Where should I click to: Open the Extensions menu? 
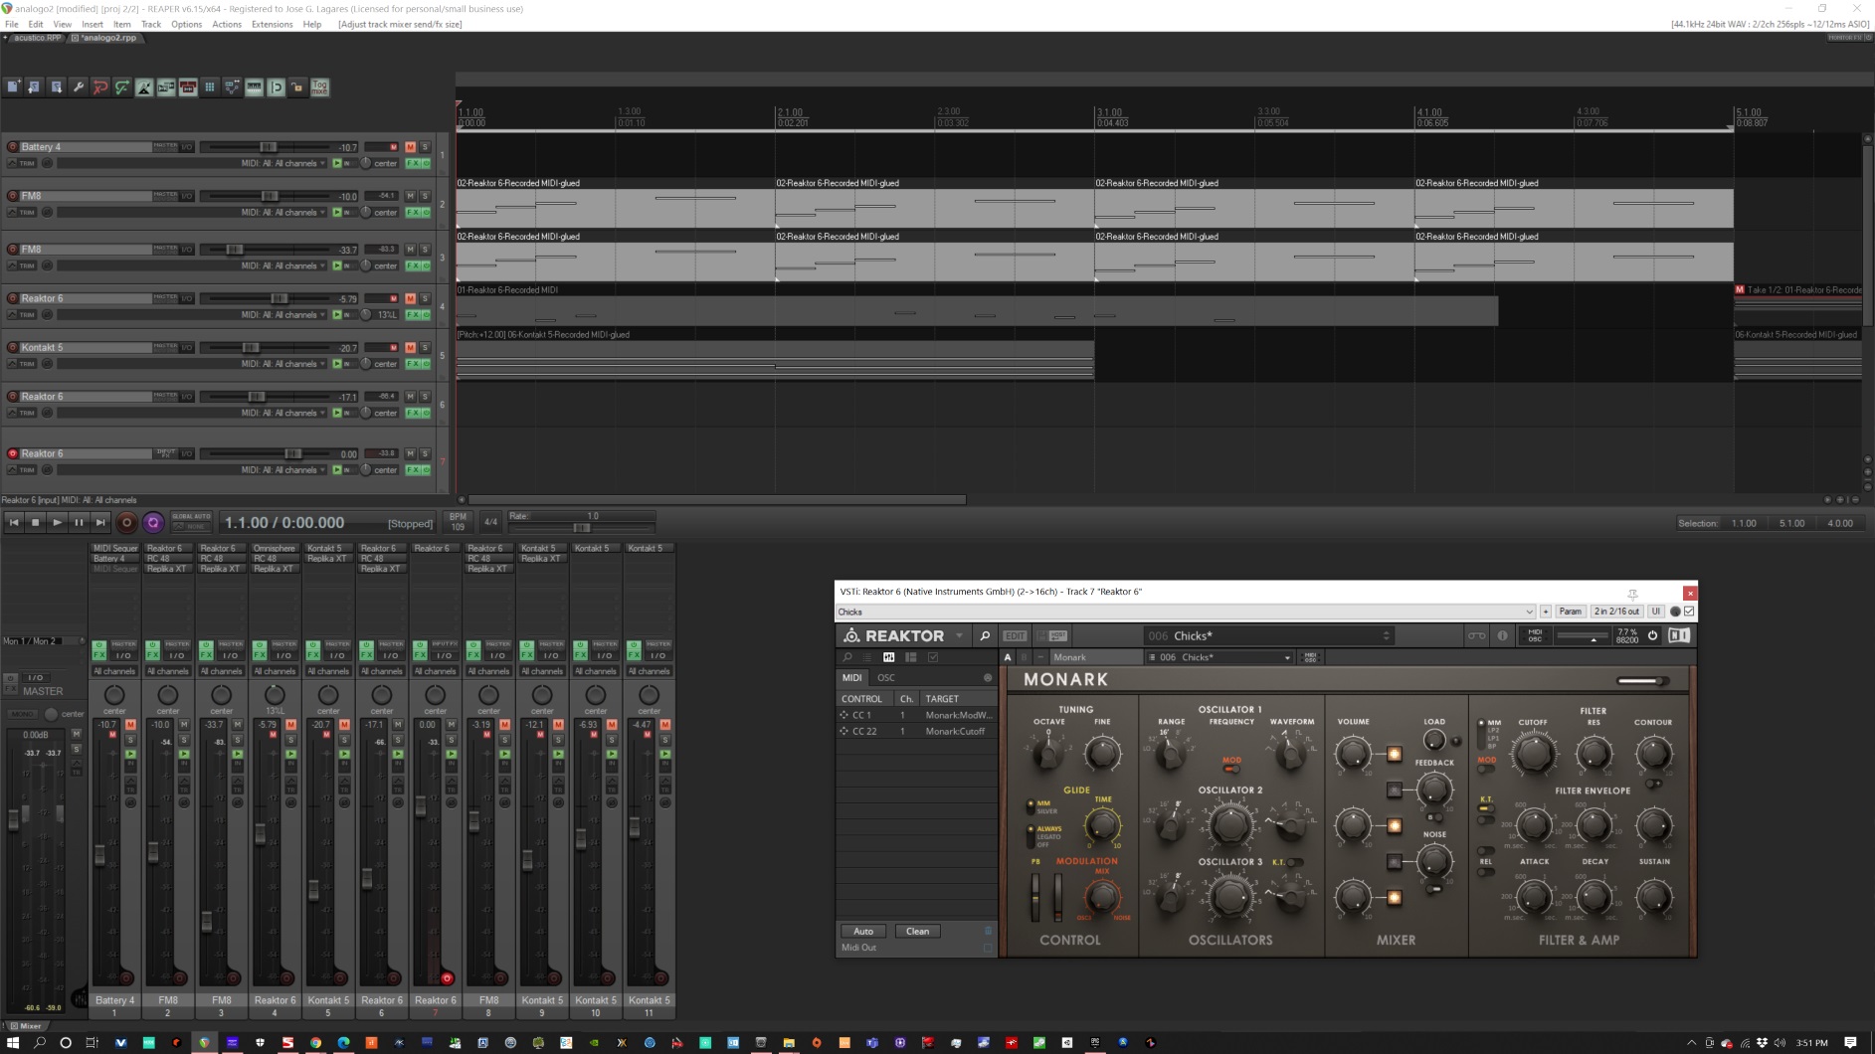(272, 24)
